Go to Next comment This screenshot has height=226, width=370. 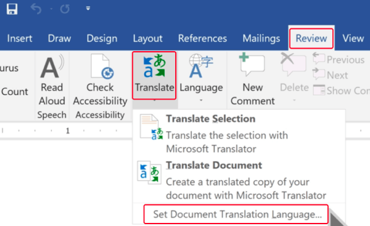[x=330, y=75]
